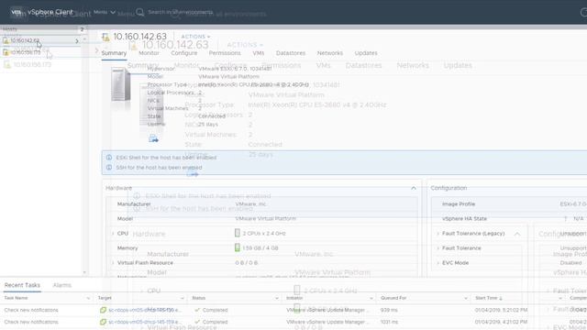Click Completed checkmark in first task row
This screenshot has width=587, height=330.
click(x=197, y=310)
